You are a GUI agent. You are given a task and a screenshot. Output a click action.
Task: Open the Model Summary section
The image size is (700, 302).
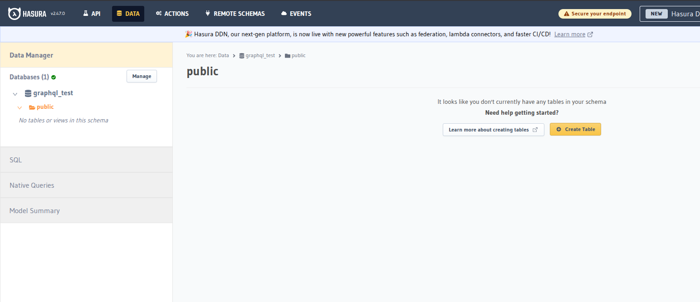pos(86,210)
